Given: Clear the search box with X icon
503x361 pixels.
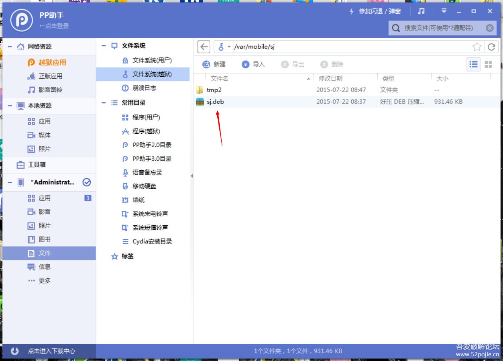Looking at the screenshot, I should point(489,28).
